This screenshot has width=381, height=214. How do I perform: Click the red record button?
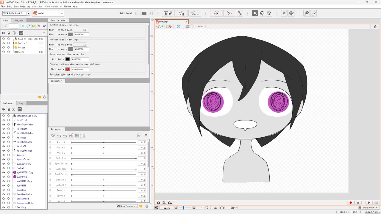pyautogui.click(x=351, y=203)
